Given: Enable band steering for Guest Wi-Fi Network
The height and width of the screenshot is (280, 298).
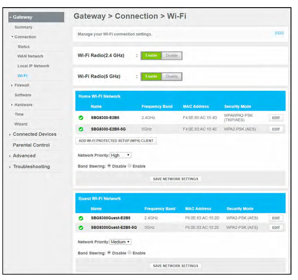Looking at the screenshot, I should pyautogui.click(x=130, y=253).
